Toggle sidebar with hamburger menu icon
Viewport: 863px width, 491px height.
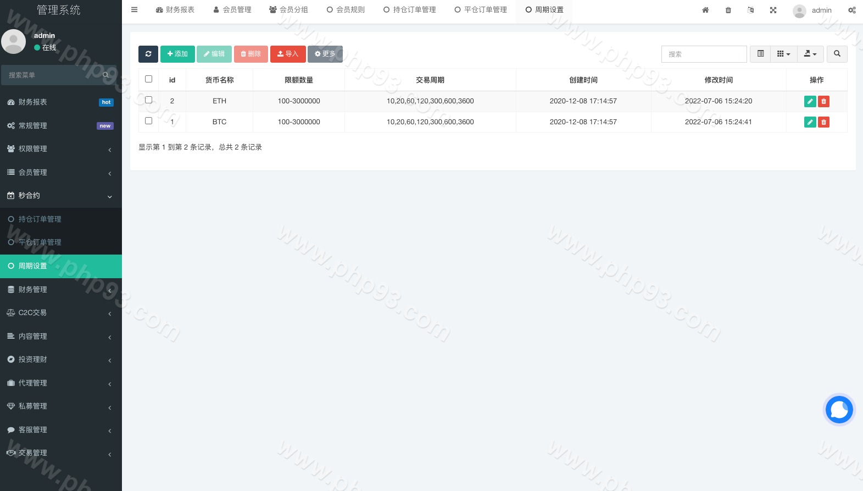tap(135, 10)
